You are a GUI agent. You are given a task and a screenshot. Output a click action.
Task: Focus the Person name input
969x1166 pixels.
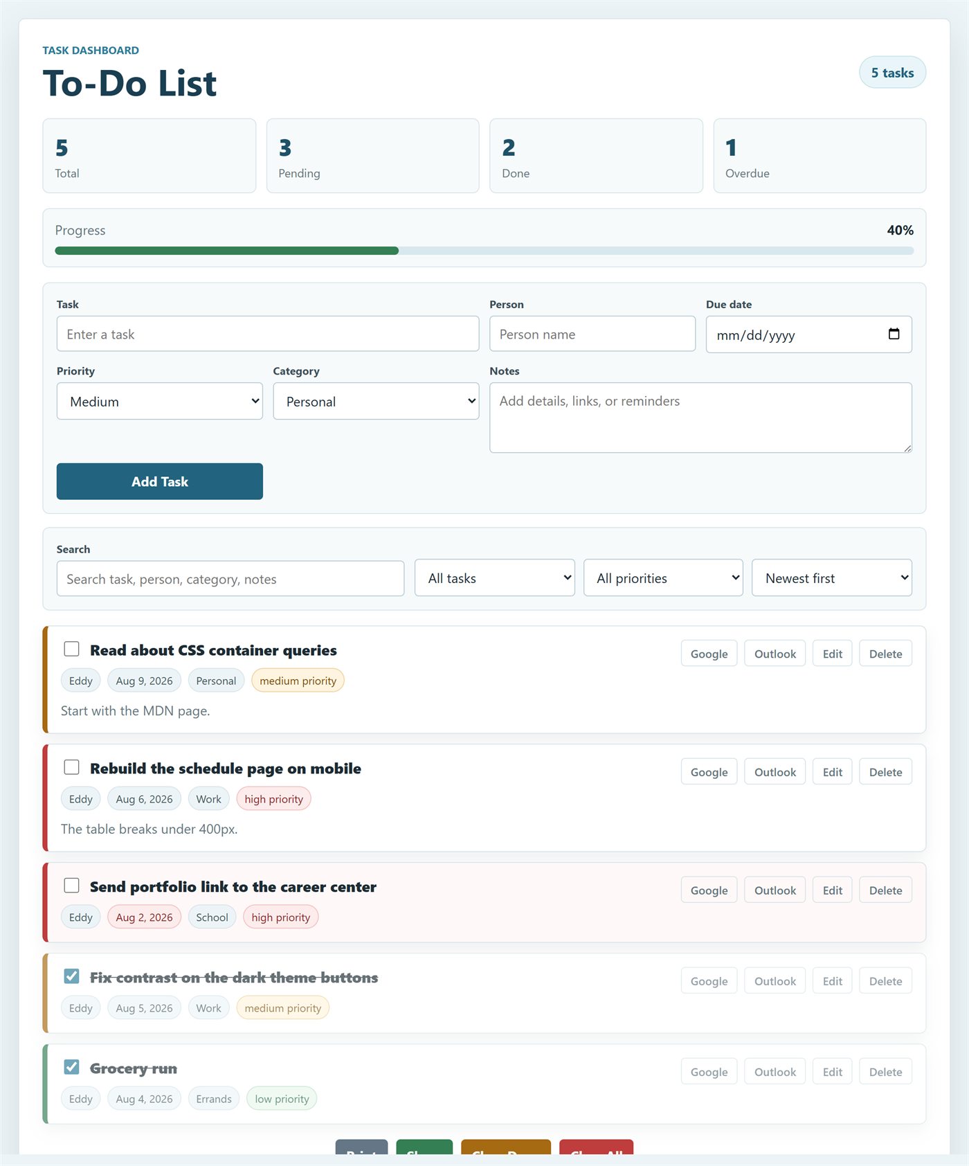(x=592, y=334)
